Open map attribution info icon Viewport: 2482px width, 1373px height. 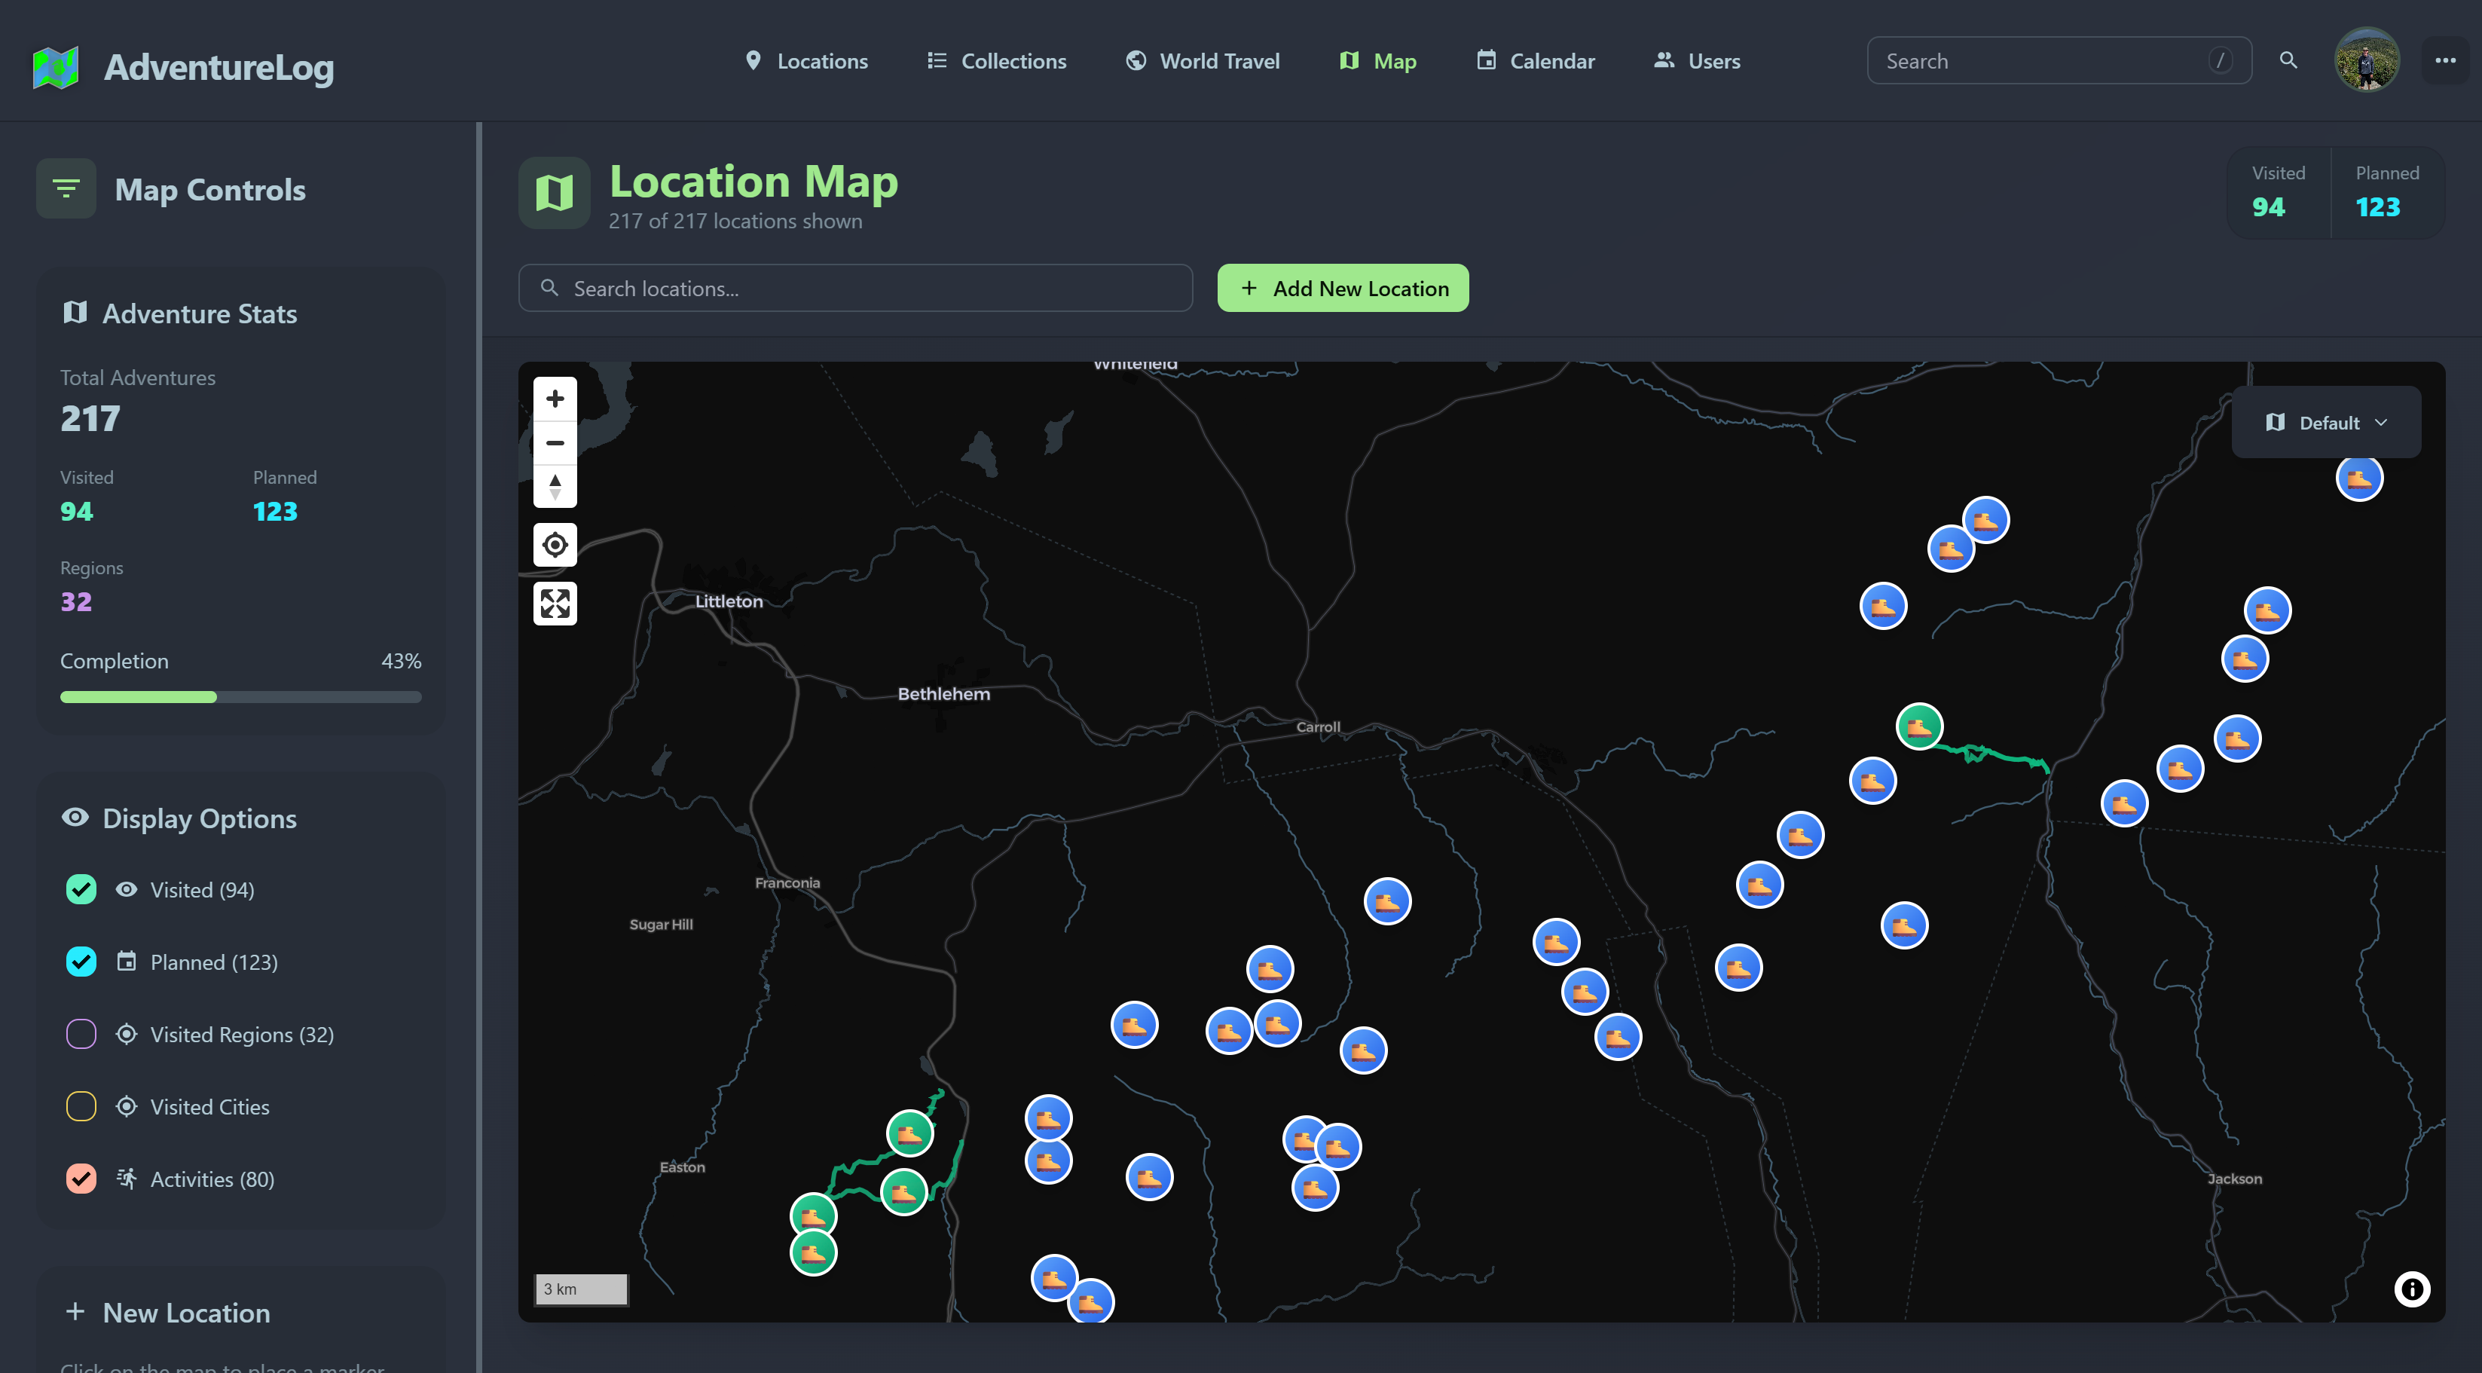coord(2412,1289)
